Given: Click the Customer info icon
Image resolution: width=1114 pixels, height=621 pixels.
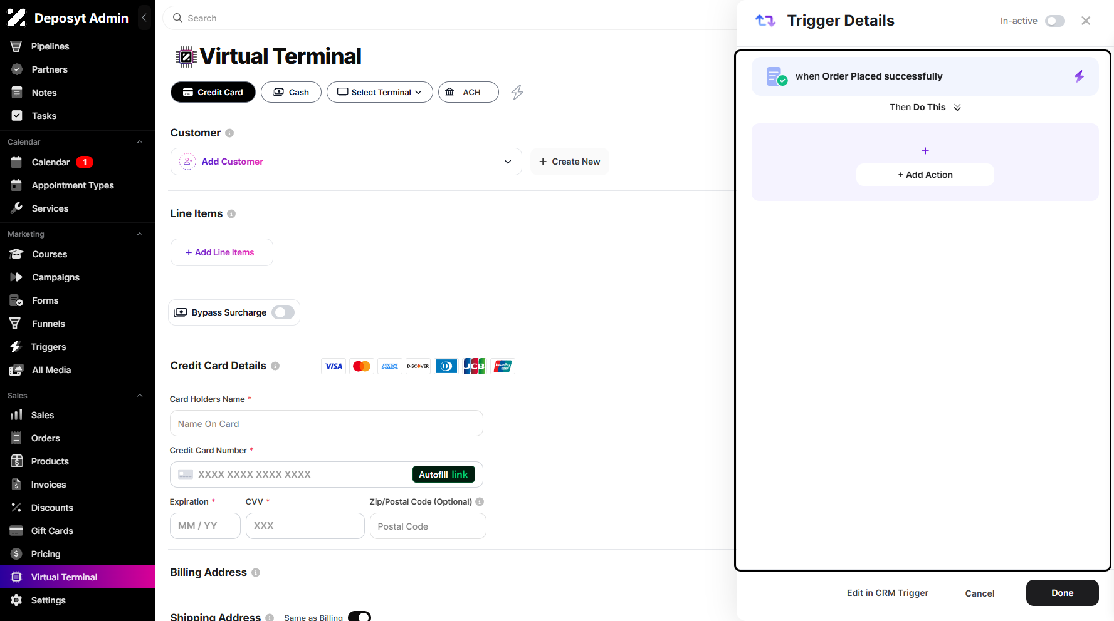Looking at the screenshot, I should [x=229, y=133].
